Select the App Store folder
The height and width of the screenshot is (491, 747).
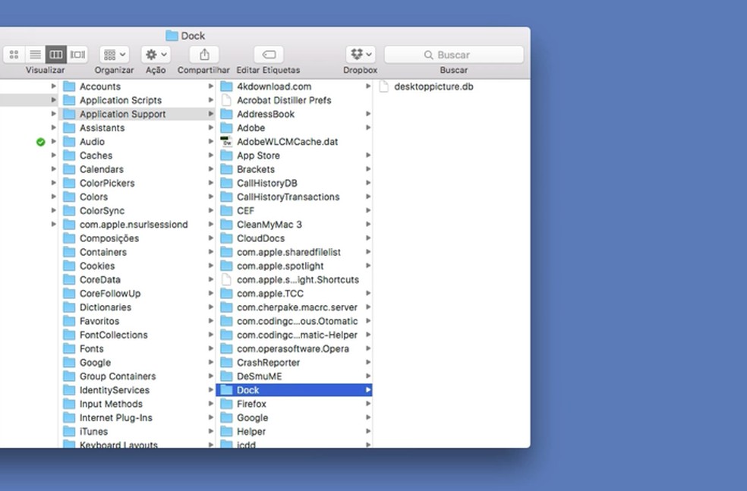coord(294,156)
